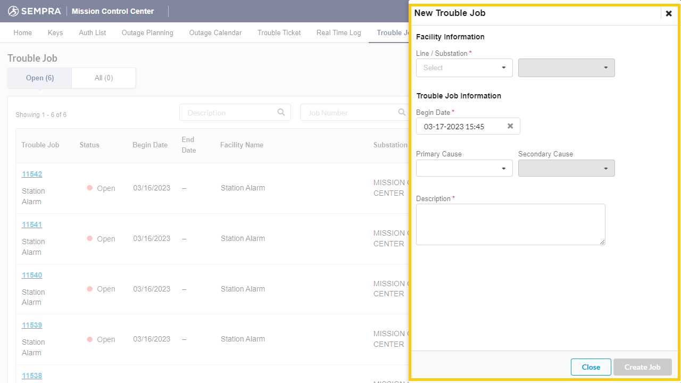This screenshot has height=383, width=681.
Task: Close the New Trouble Job panel via X
Action: [669, 13]
